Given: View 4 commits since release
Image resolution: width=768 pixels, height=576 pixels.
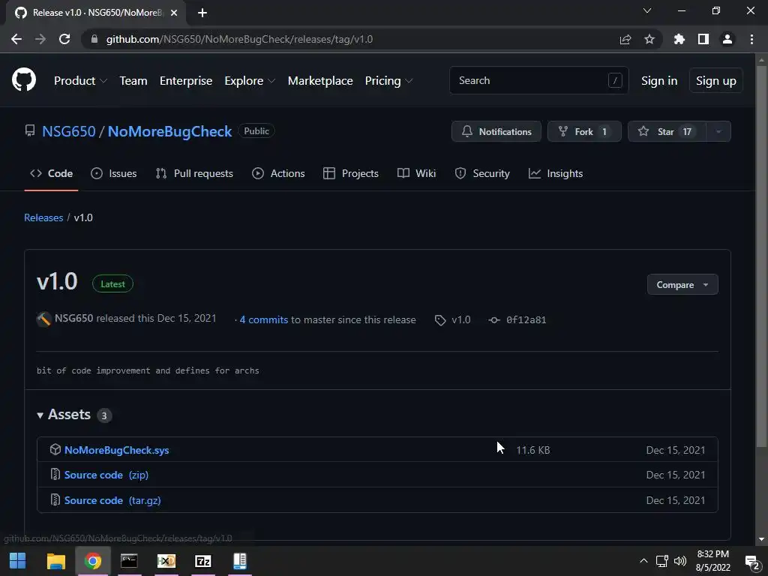Looking at the screenshot, I should 263,319.
